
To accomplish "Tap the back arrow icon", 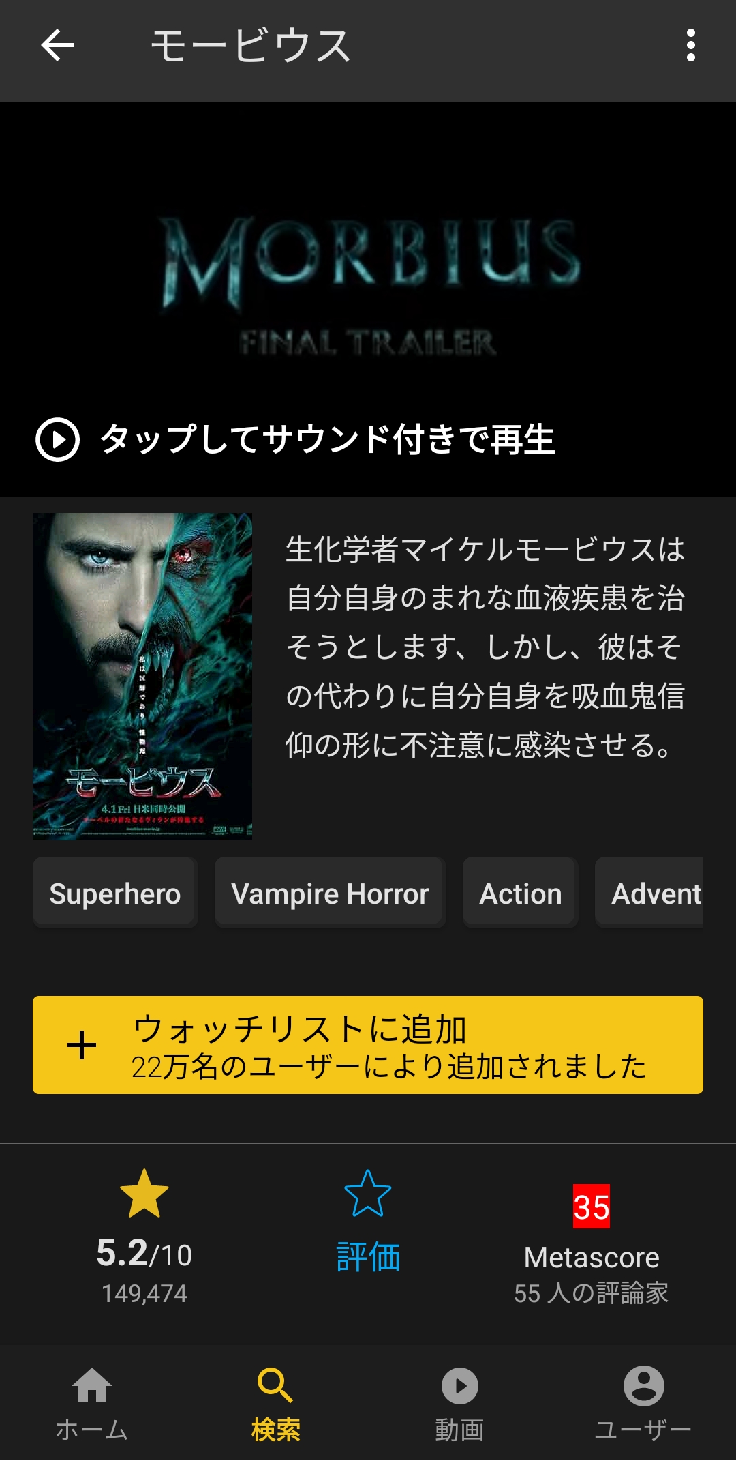I will (x=57, y=46).
